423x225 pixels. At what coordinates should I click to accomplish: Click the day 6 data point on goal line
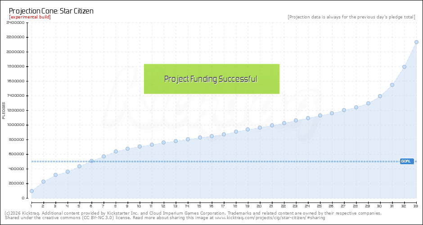click(91, 161)
